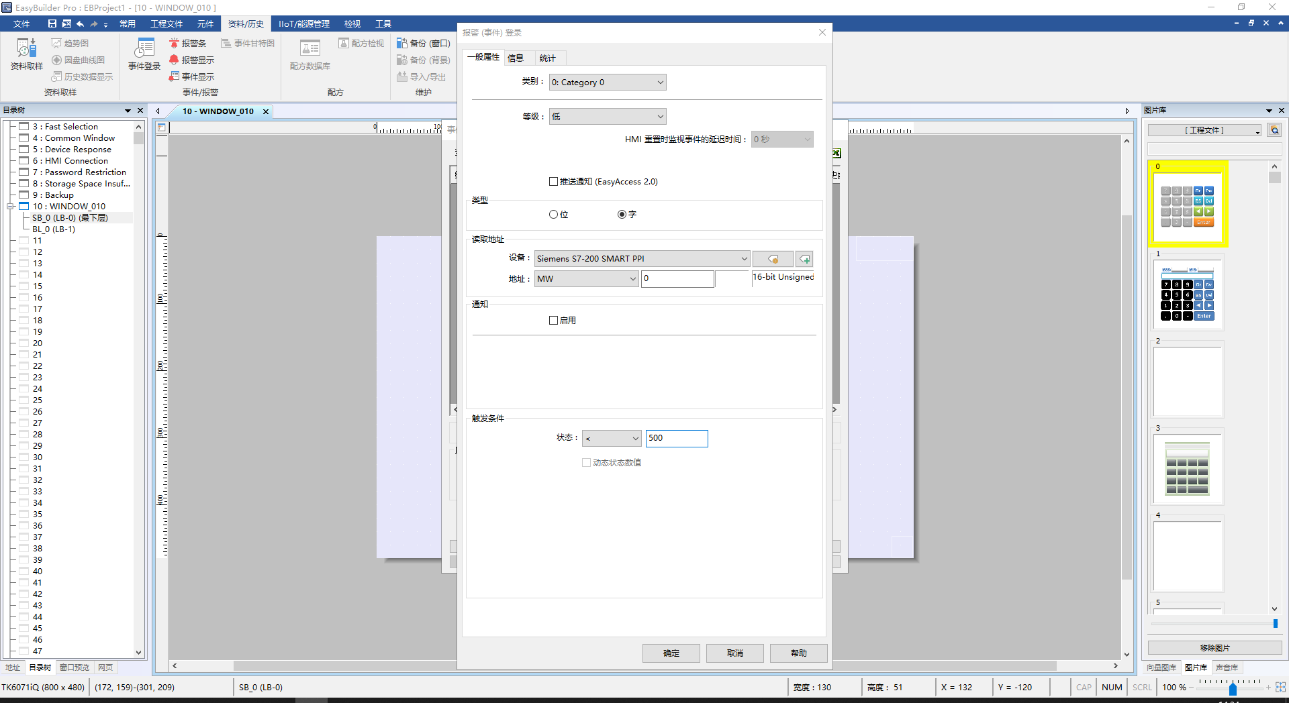This screenshot has width=1289, height=703.
Task: Click the 确定 button
Action: point(671,653)
